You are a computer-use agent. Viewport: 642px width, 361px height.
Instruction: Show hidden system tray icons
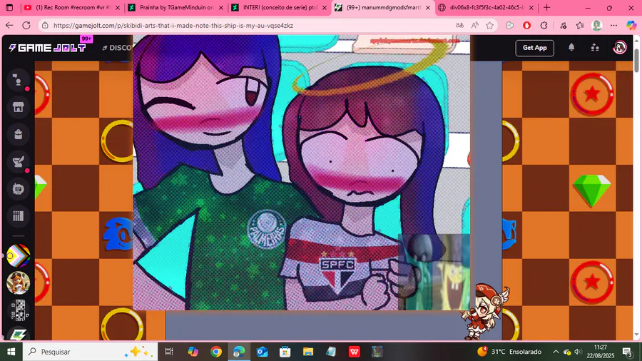(x=556, y=352)
